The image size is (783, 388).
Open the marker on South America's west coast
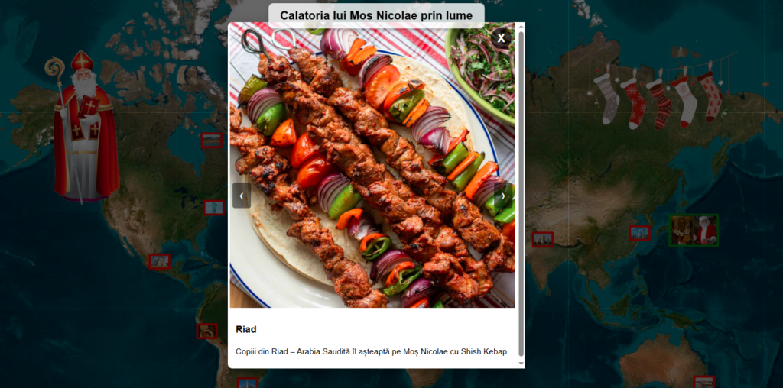tap(206, 331)
